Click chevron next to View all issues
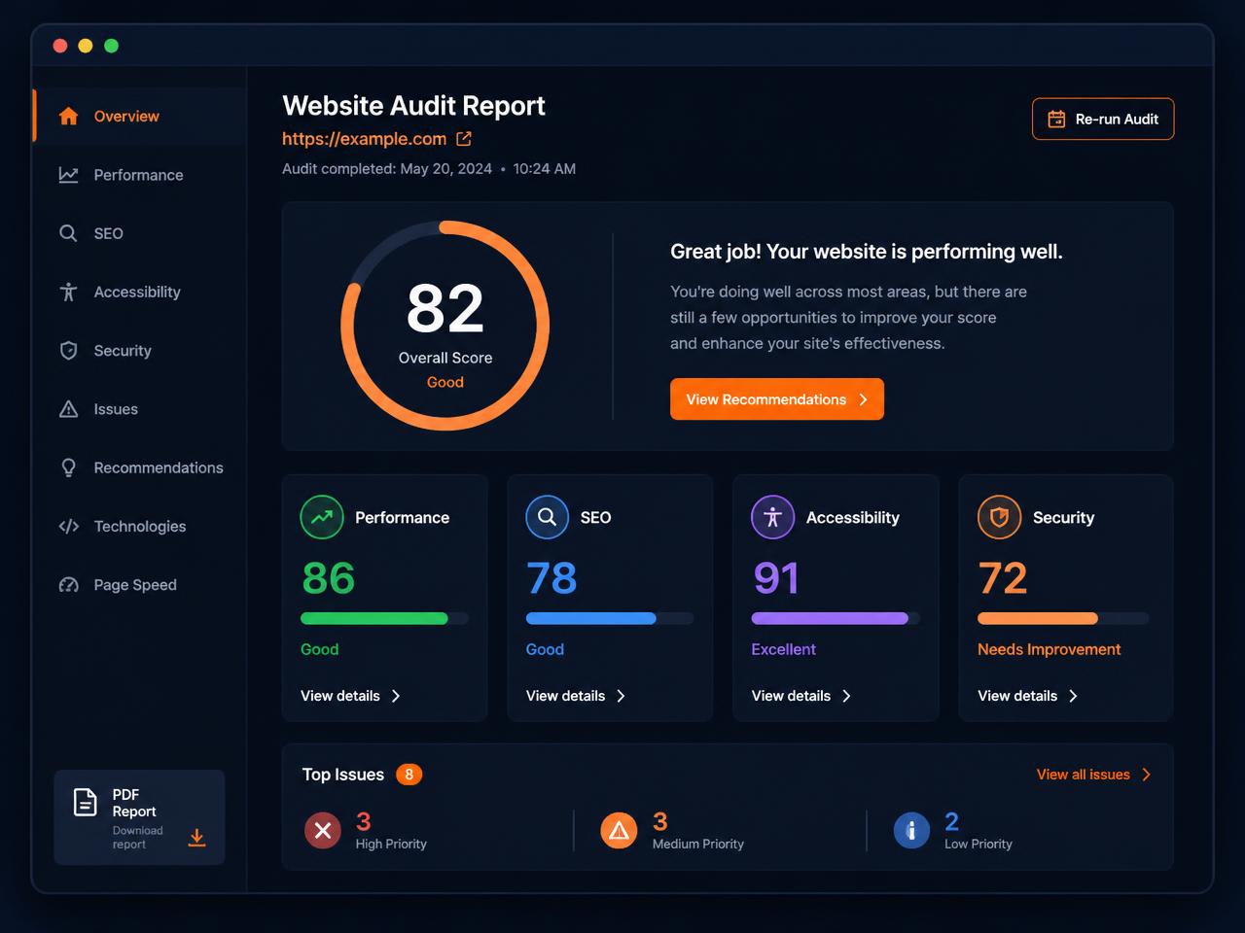 click(1146, 775)
